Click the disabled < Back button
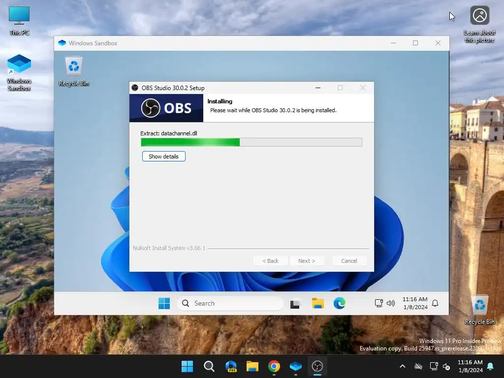This screenshot has width=504, height=378. click(270, 261)
